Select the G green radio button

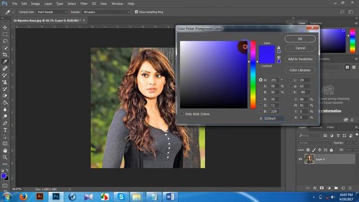coord(260,105)
